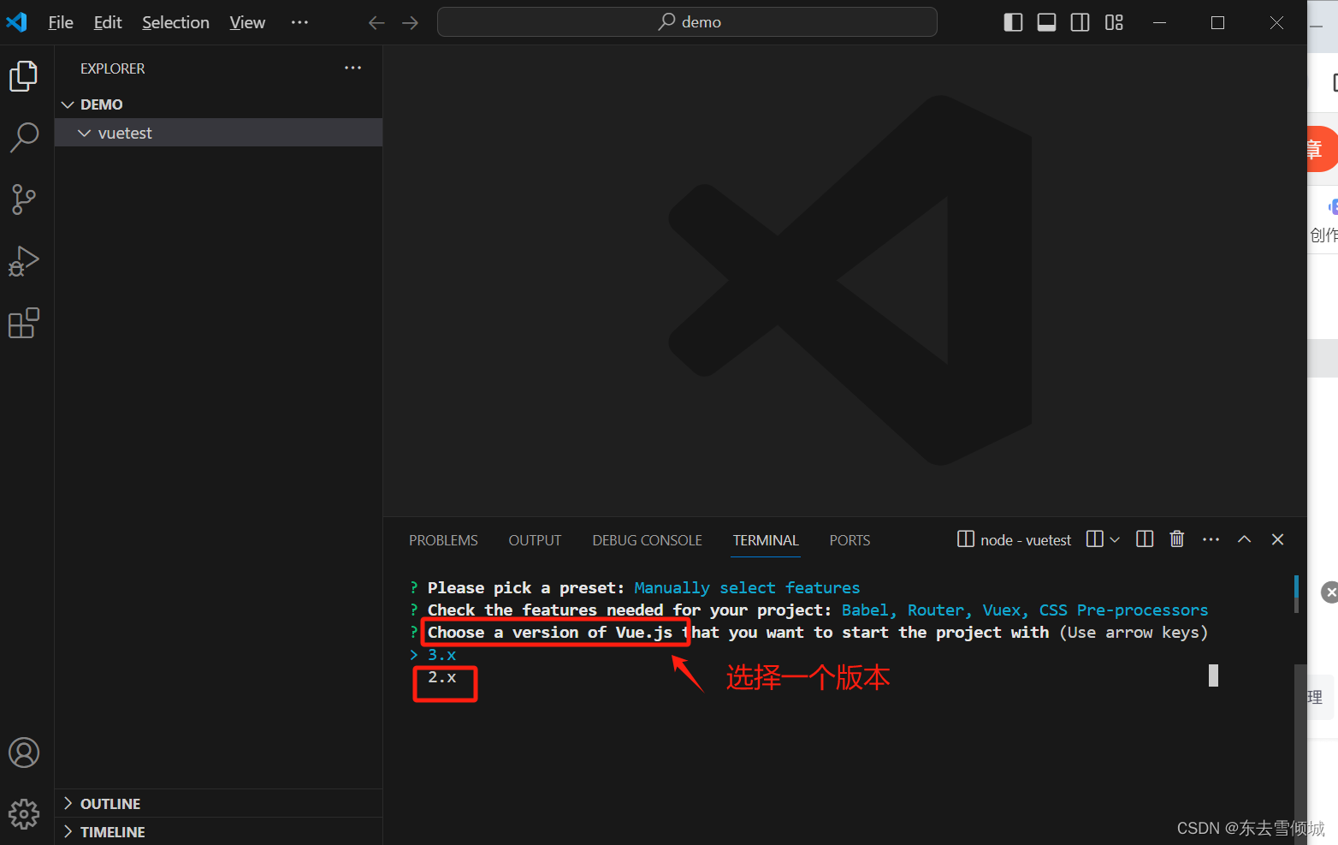Open Explorer views and more actions
Image resolution: width=1338 pixels, height=845 pixels.
[x=353, y=68]
